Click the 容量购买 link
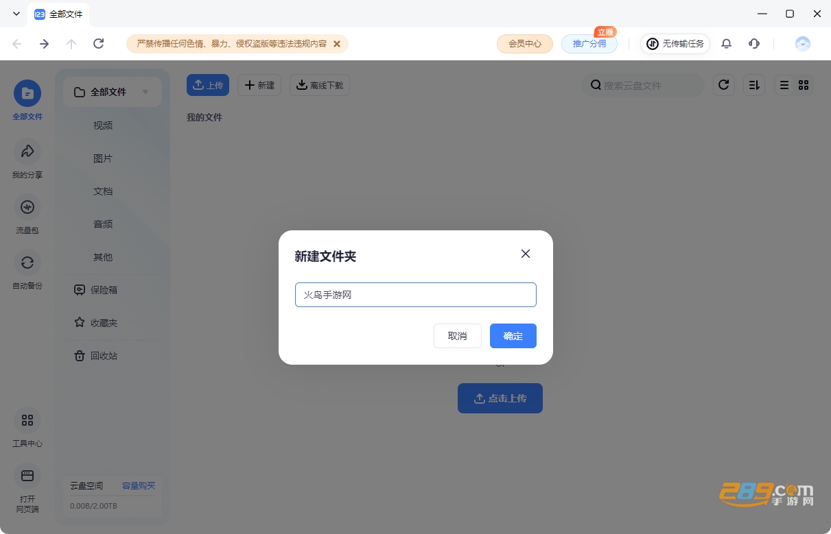The width and height of the screenshot is (831, 534). click(x=139, y=486)
